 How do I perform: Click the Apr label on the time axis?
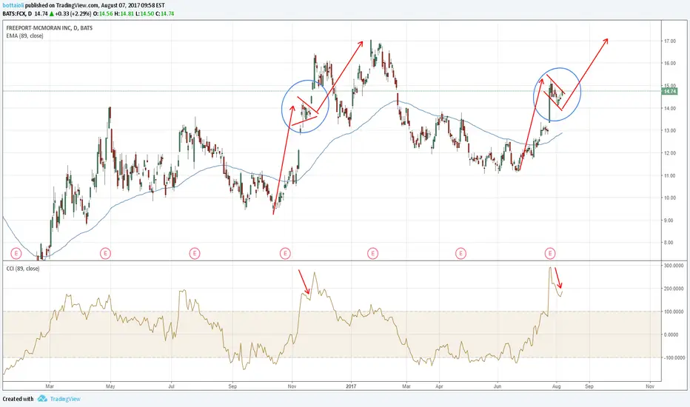[439, 386]
